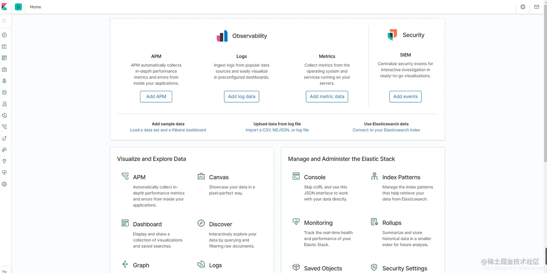Click the Rollups card icon
The width and height of the screenshot is (547, 273).
click(374, 222)
